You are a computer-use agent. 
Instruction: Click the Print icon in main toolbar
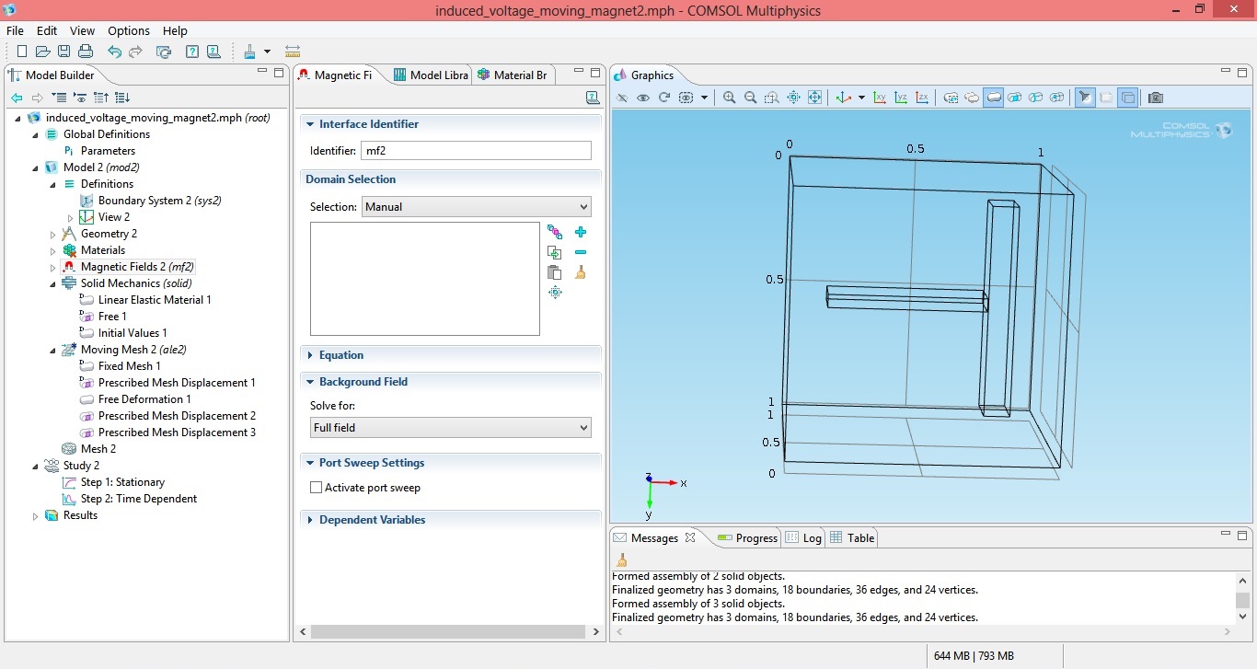(x=86, y=52)
